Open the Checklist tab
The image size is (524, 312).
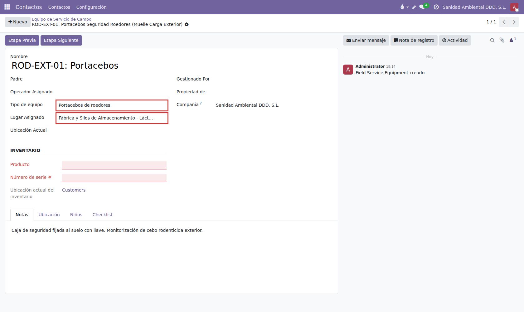click(x=102, y=215)
